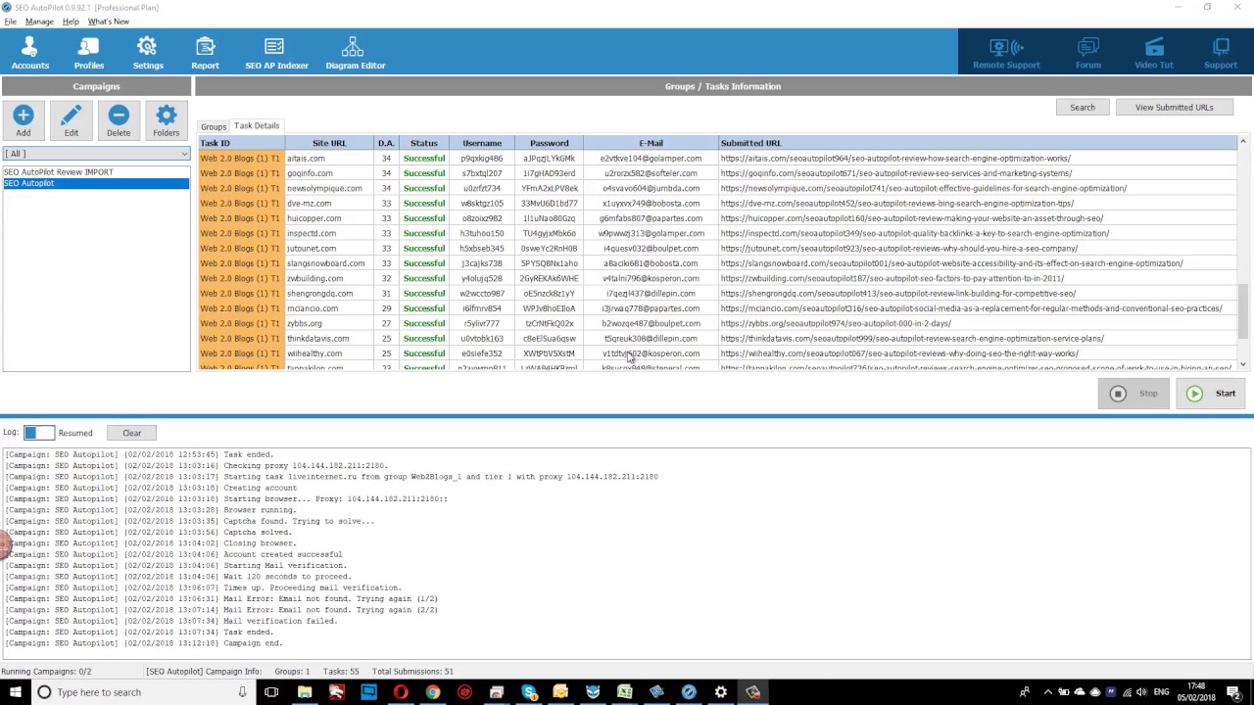Click the Windows taskbar search box
The width and height of the screenshot is (1254, 705).
pyautogui.click(x=142, y=692)
